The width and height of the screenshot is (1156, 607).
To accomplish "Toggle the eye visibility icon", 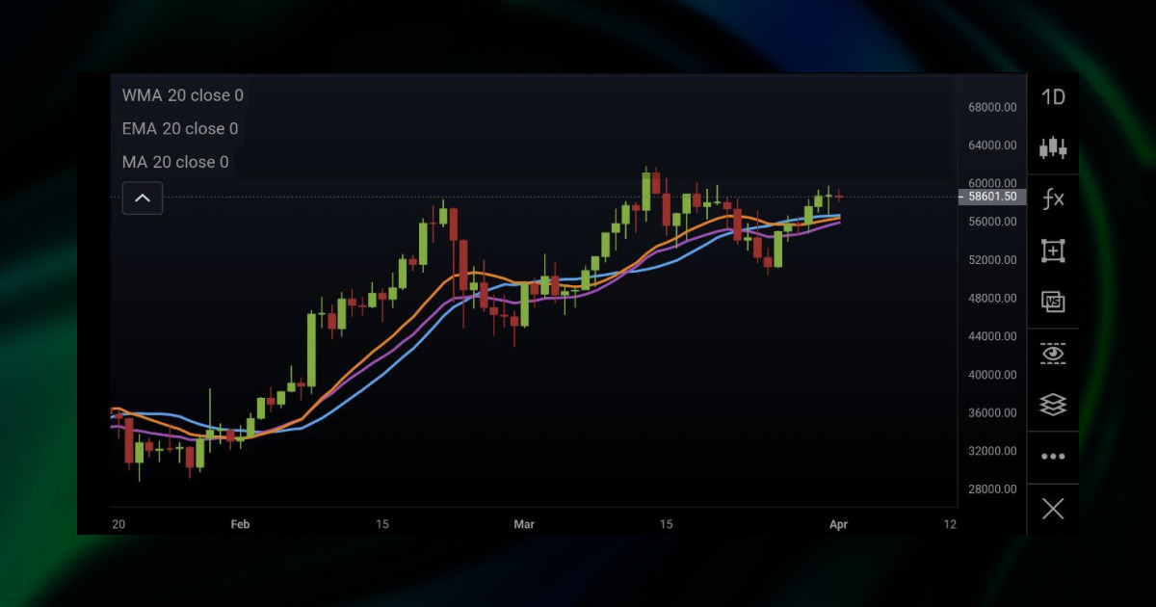I will [x=1053, y=354].
